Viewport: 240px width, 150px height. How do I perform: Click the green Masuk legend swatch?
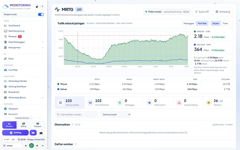[58, 84]
